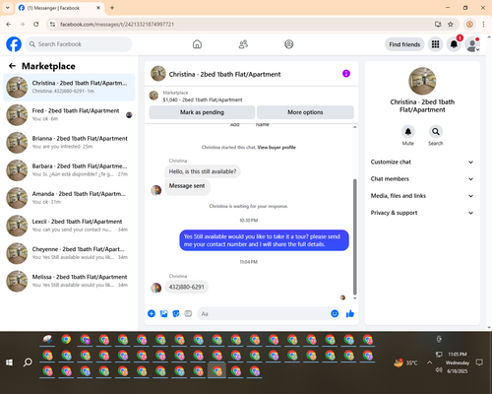Viewport: 492px width, 394px height.
Task: View site information icon in address bar
Action: 52,25
